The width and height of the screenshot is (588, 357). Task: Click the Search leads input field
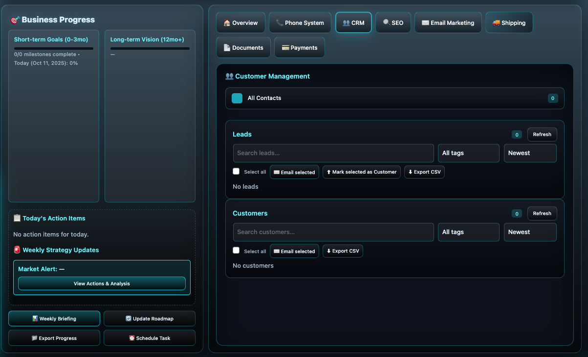coord(333,153)
